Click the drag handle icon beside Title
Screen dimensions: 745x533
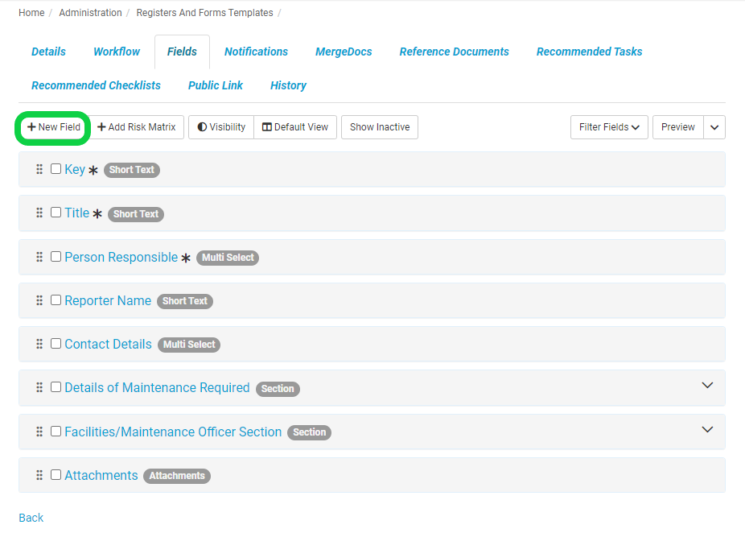39,213
